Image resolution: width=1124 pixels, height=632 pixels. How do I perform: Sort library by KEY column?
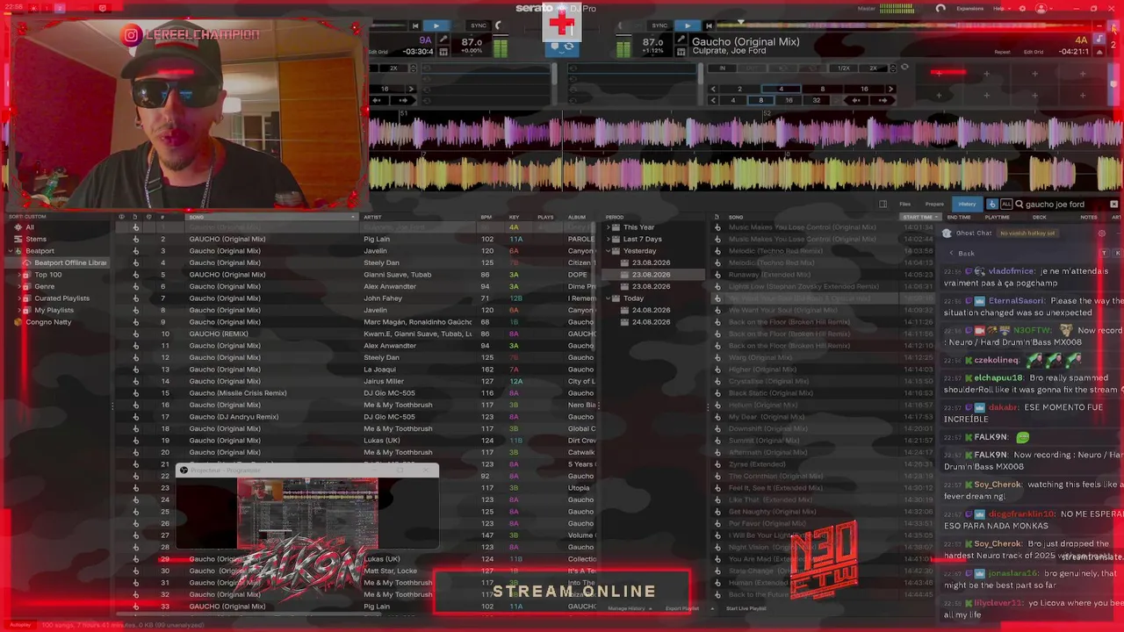[x=515, y=217]
